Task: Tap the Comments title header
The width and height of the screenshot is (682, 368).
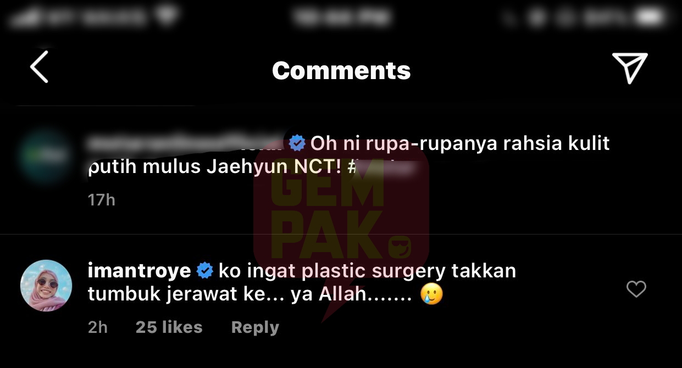Action: point(341,70)
